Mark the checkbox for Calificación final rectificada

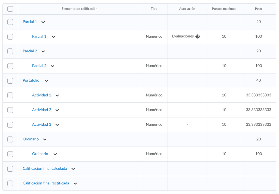[x=10, y=183]
